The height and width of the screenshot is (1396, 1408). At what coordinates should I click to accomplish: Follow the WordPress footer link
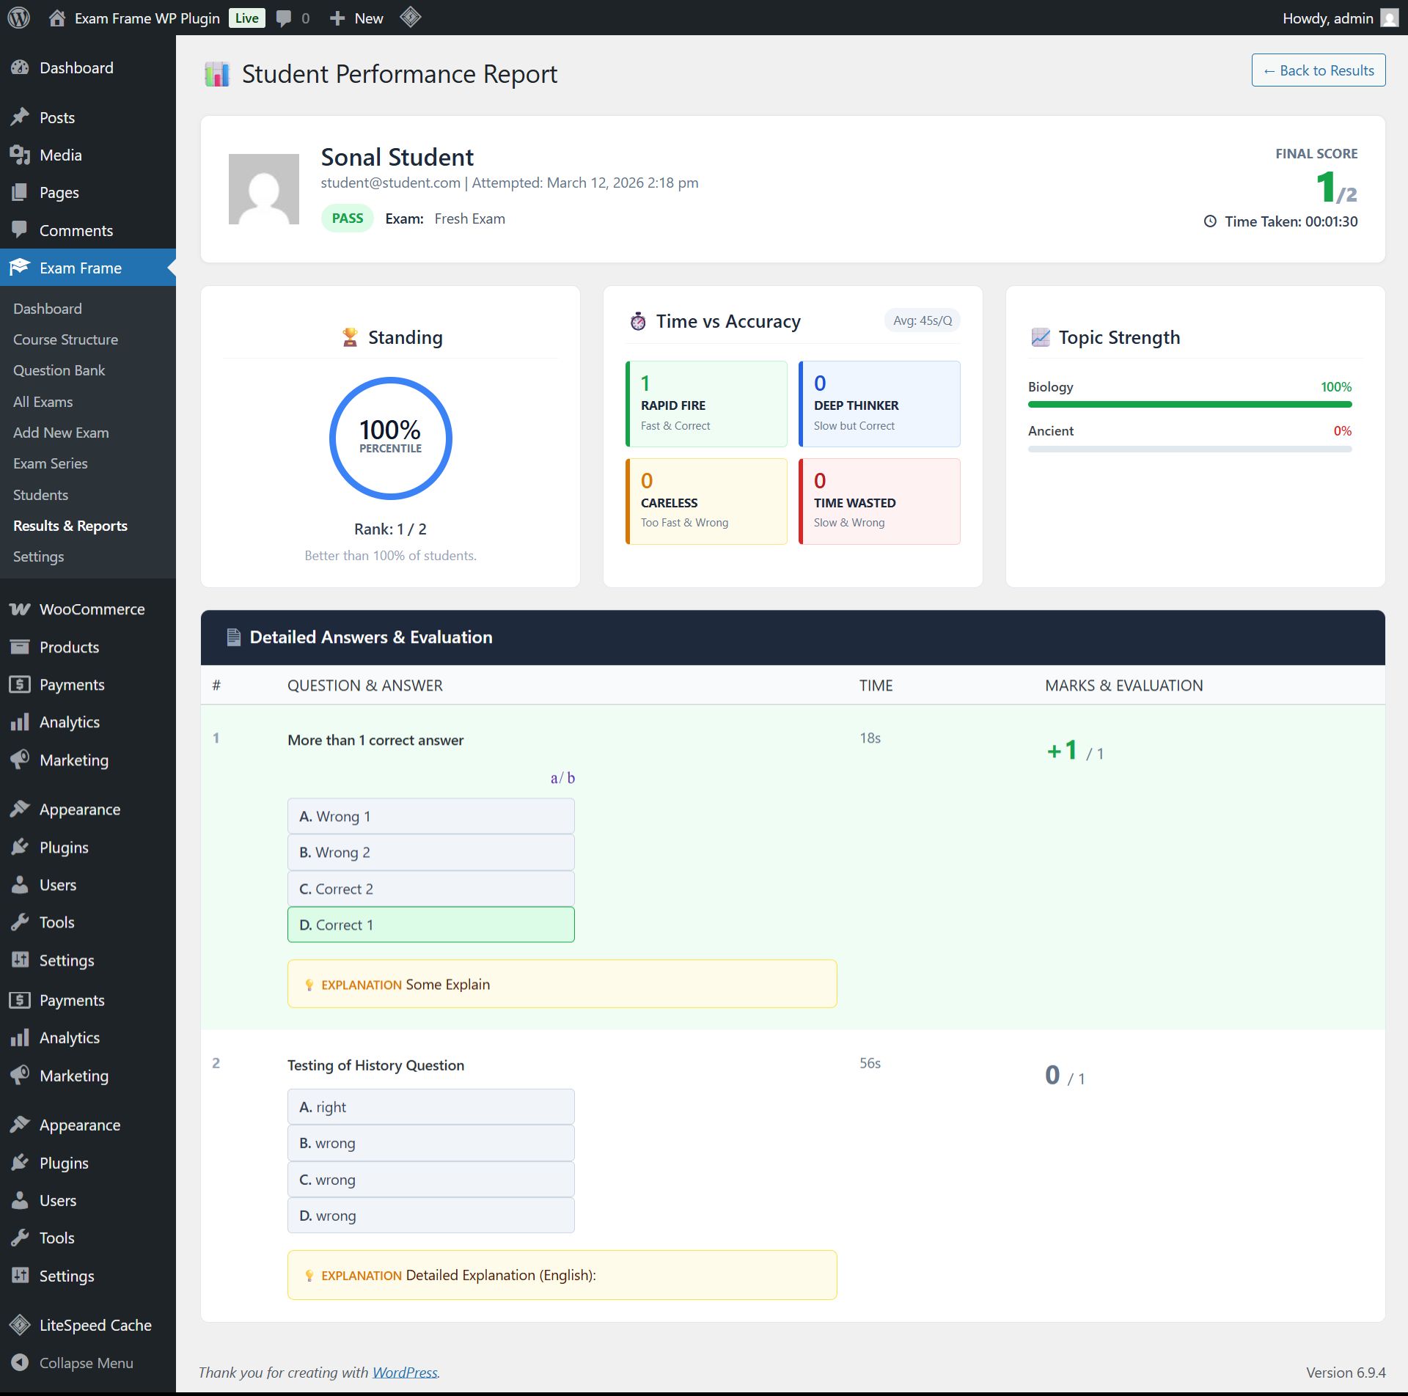pos(405,1373)
